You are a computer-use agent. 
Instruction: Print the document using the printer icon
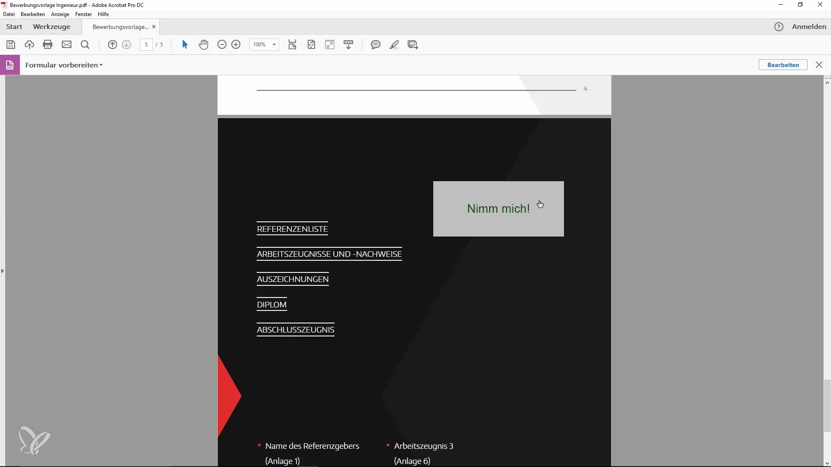coord(48,45)
